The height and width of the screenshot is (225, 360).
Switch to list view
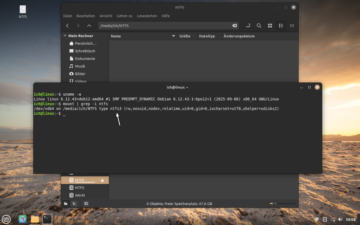click(x=281, y=26)
